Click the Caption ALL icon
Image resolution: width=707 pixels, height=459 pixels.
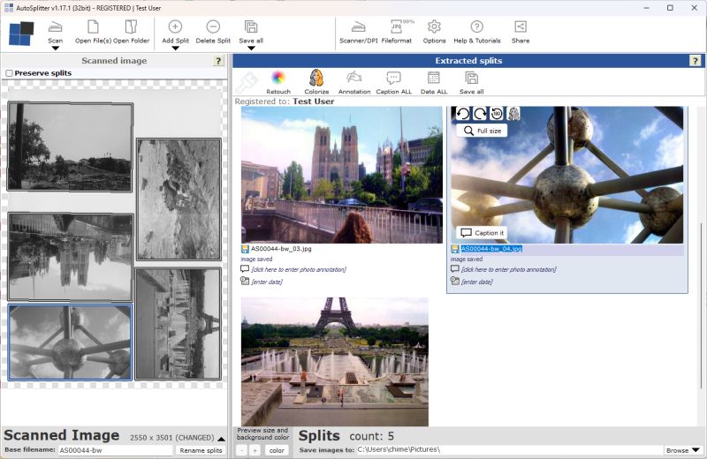(x=393, y=78)
